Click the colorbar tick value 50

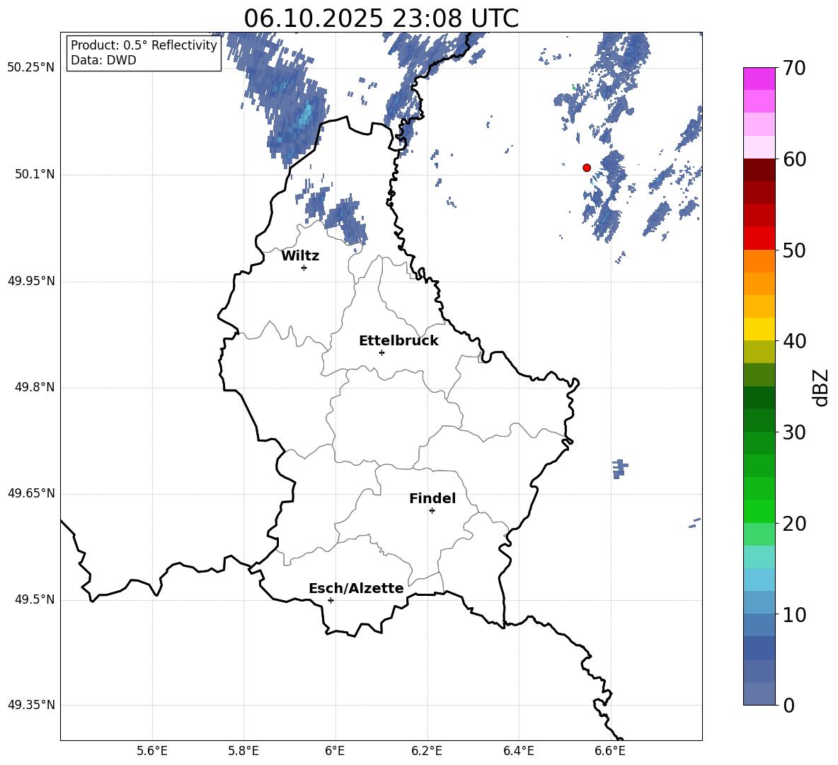click(x=794, y=250)
